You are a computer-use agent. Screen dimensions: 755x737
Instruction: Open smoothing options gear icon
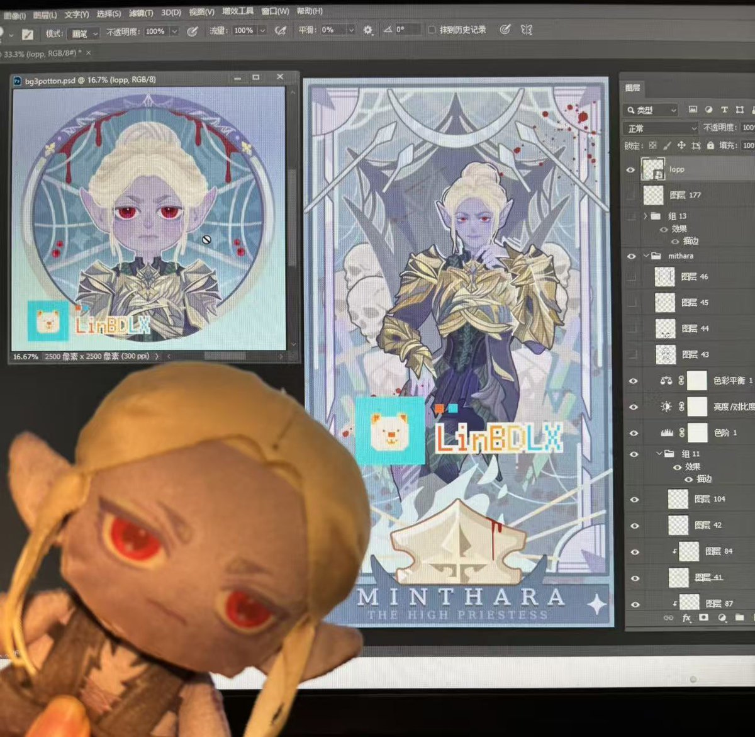tap(368, 30)
